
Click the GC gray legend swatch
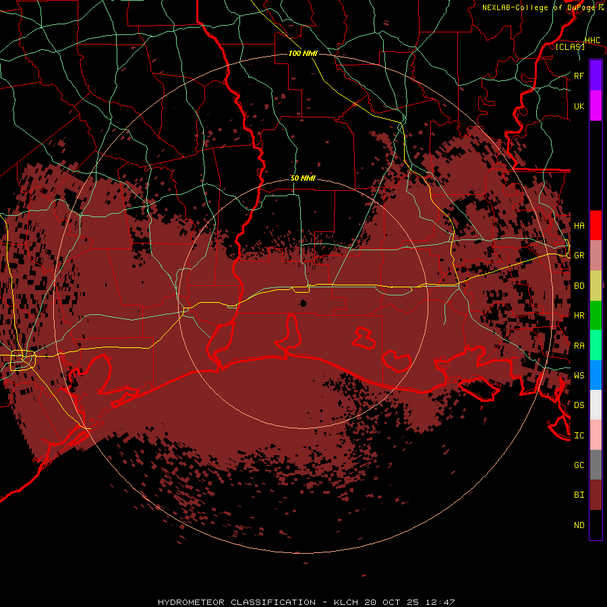point(596,465)
